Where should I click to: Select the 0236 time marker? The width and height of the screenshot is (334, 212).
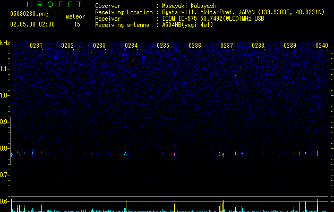[x=195, y=46]
